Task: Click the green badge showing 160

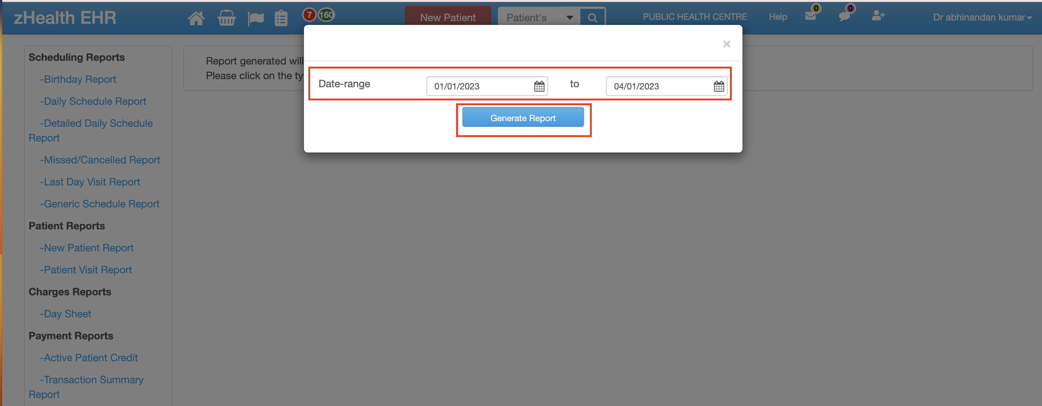Action: [x=326, y=15]
